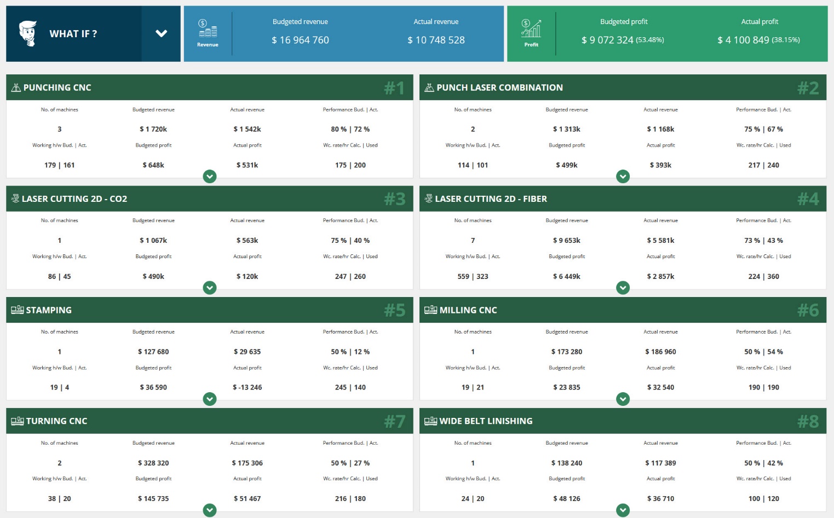834x518 pixels.
Task: Expand the Wide Belt Linishing details
Action: click(x=623, y=510)
